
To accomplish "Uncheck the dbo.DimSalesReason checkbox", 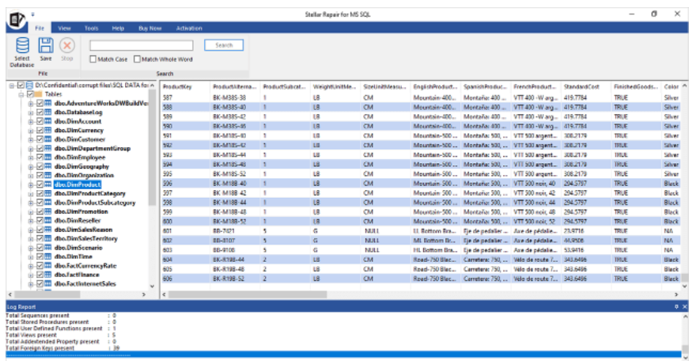I will (40, 230).
